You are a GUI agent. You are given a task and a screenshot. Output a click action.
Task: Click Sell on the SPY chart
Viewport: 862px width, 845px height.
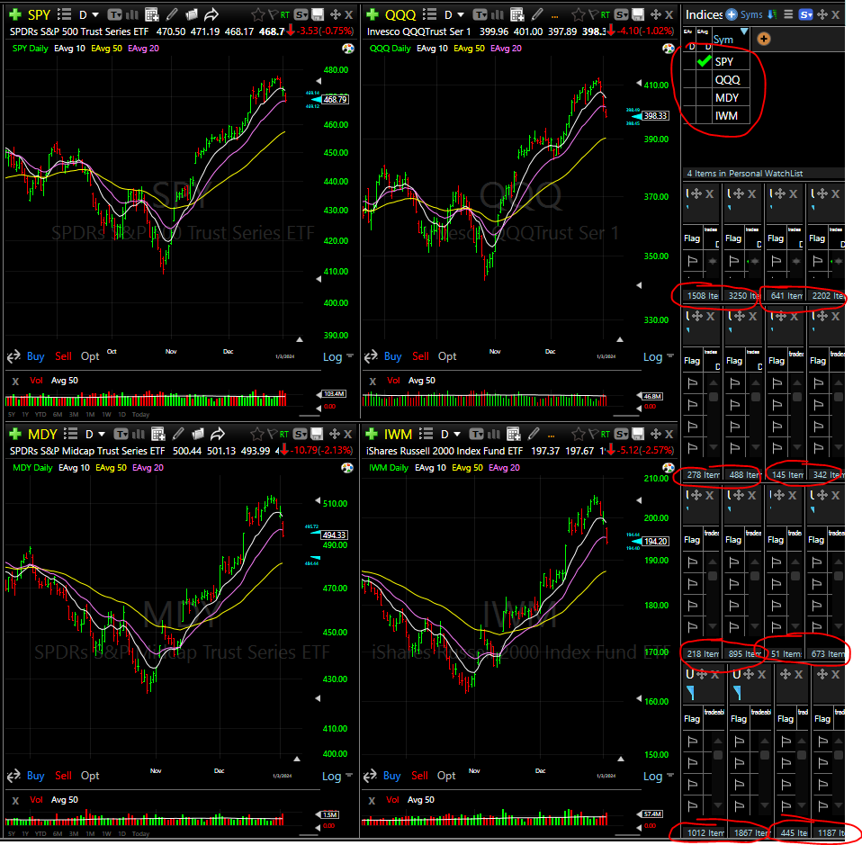(x=63, y=356)
